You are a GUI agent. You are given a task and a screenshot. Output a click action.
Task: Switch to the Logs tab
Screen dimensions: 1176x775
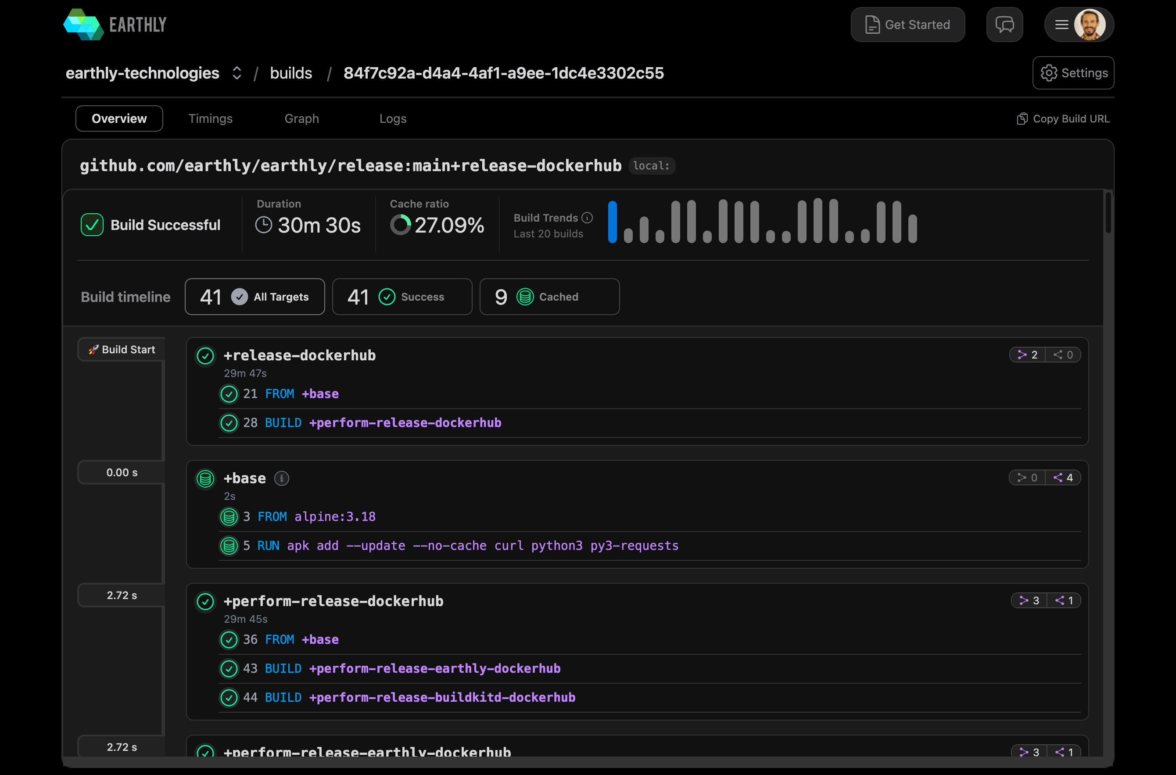393,118
